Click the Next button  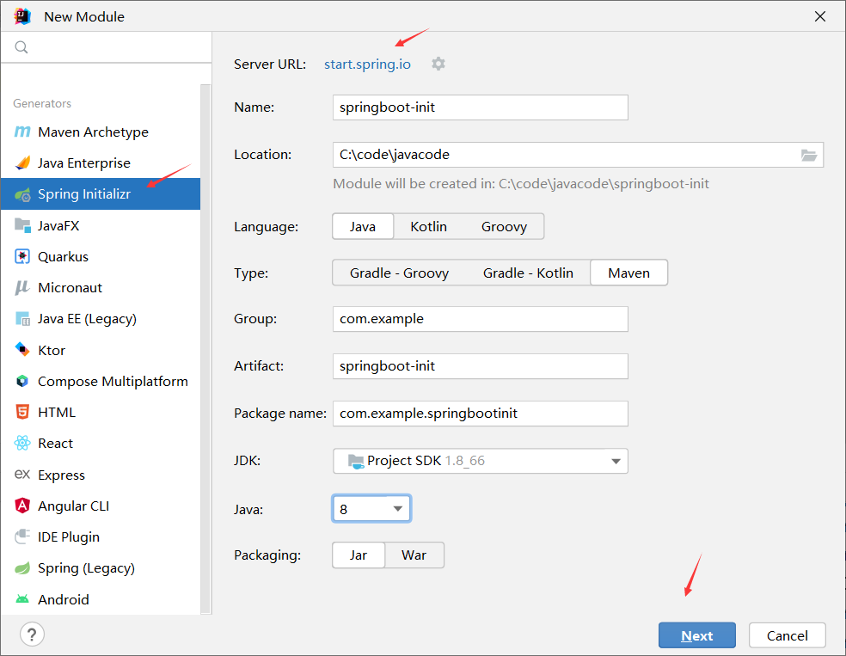696,635
